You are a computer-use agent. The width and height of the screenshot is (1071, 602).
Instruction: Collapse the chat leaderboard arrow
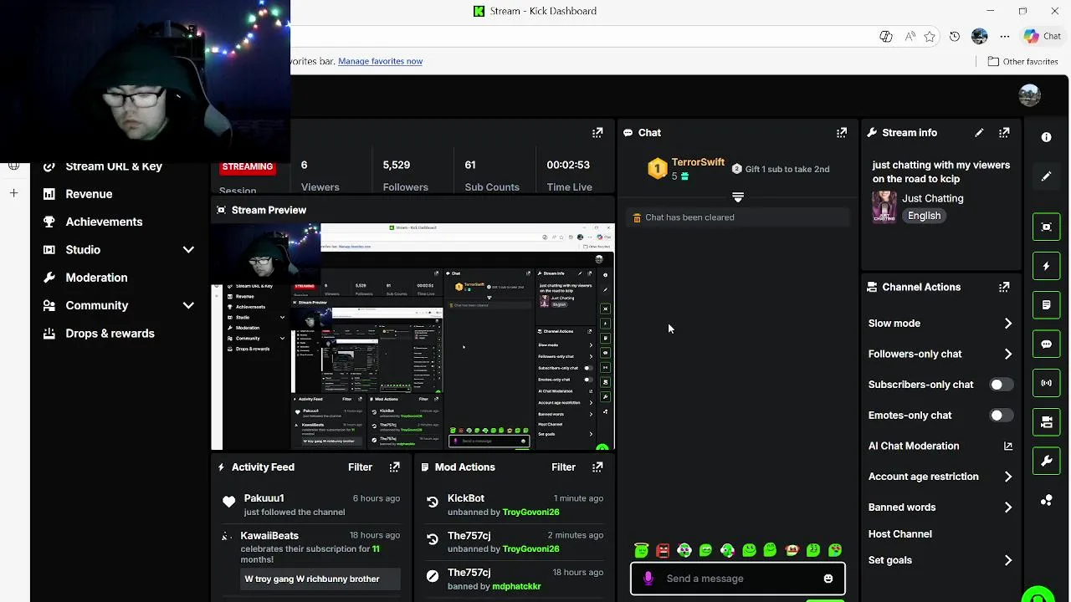(x=737, y=197)
